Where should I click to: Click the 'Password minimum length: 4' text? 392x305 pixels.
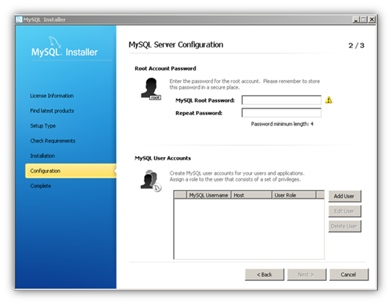pos(282,124)
